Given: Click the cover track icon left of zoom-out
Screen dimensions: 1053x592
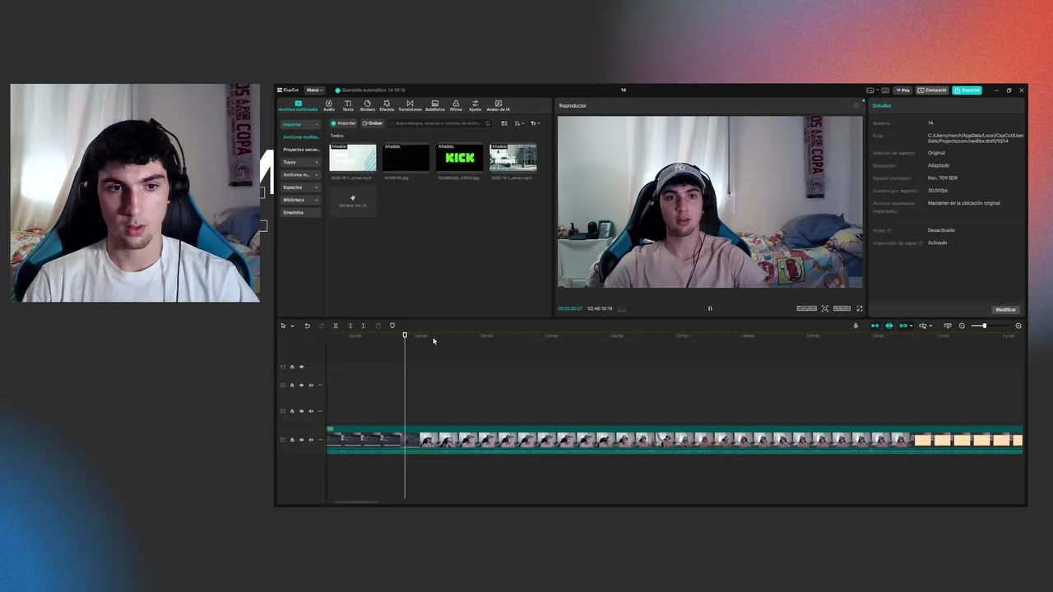Looking at the screenshot, I should (948, 326).
